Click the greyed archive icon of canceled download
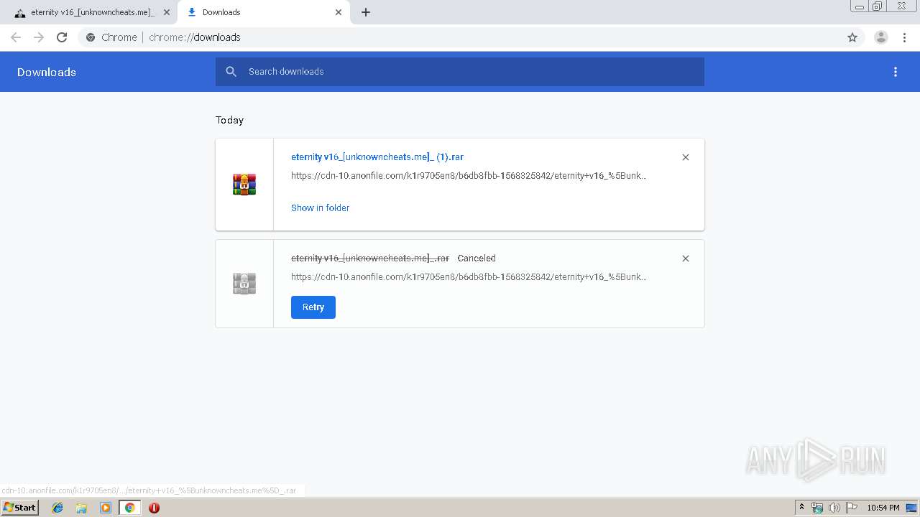This screenshot has height=517, width=920. click(244, 284)
